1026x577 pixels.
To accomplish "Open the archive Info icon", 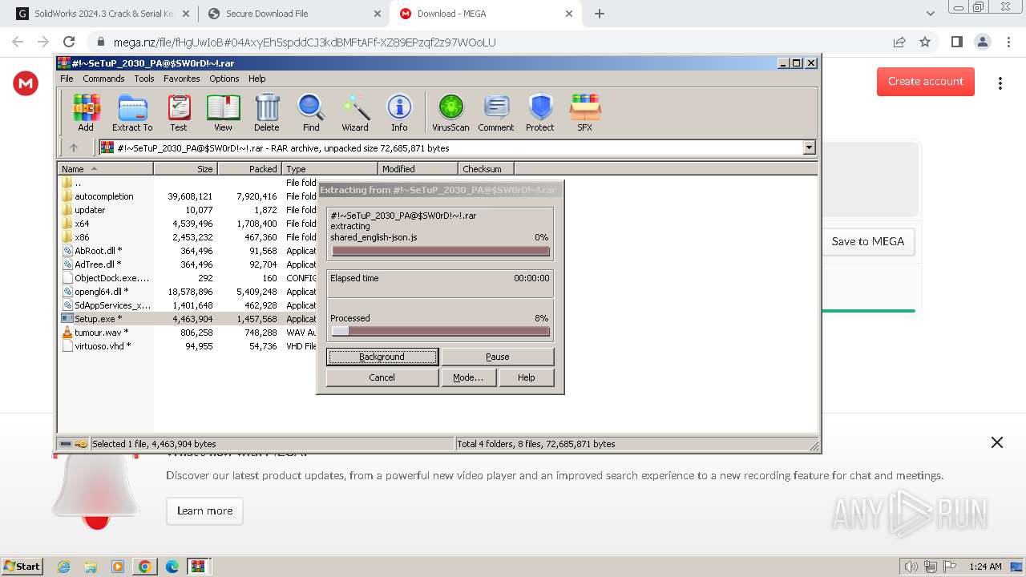I will [399, 112].
